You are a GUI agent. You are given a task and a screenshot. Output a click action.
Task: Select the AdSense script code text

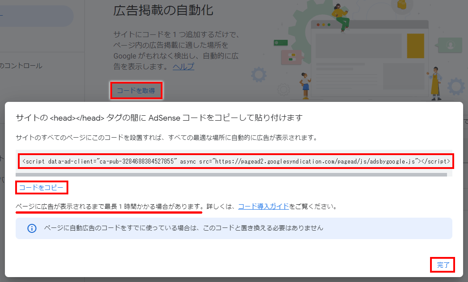(x=236, y=161)
